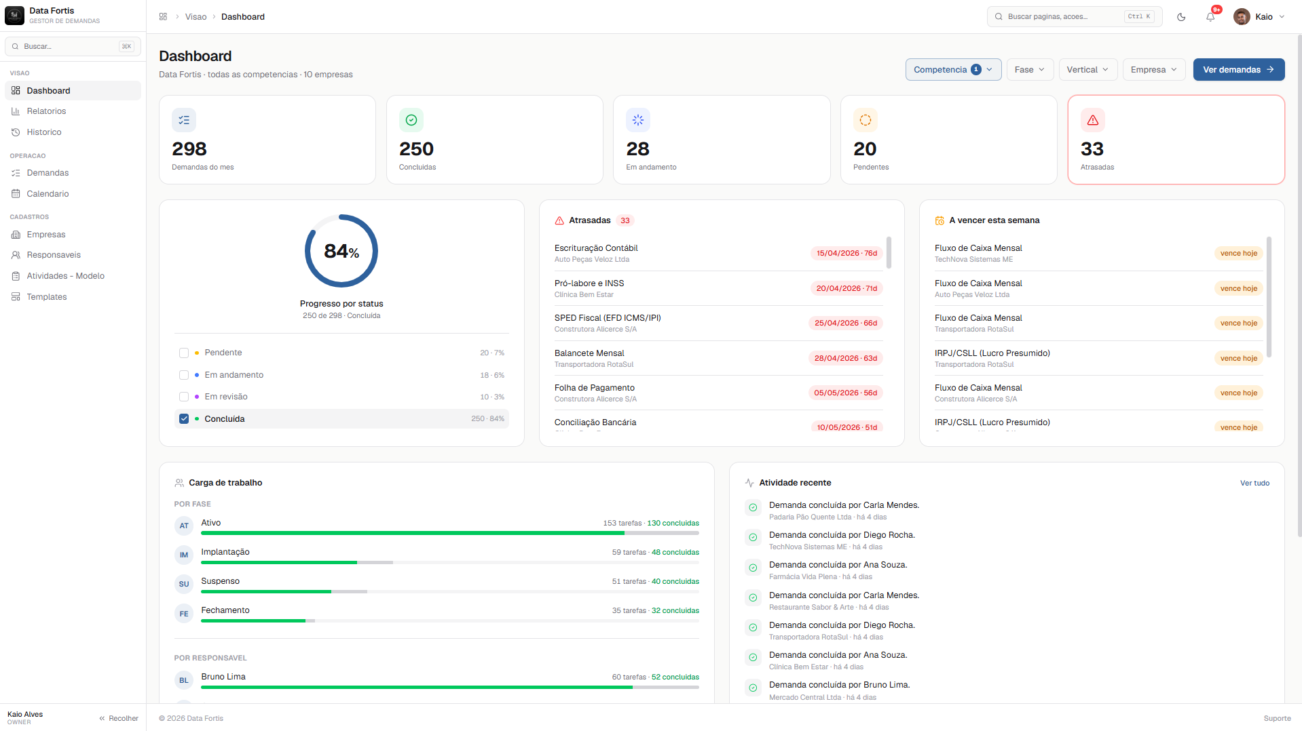
Task: Toggle dark mode moon icon
Action: point(1181,17)
